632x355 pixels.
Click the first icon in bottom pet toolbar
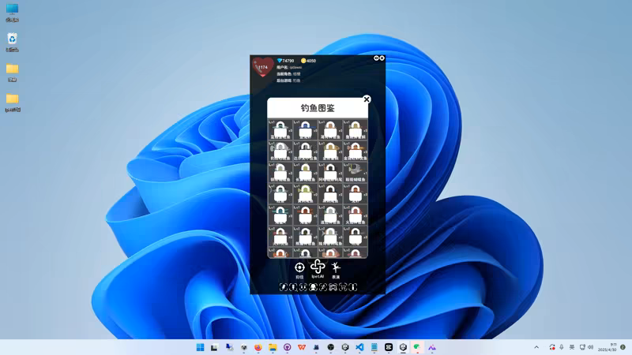coord(284,287)
